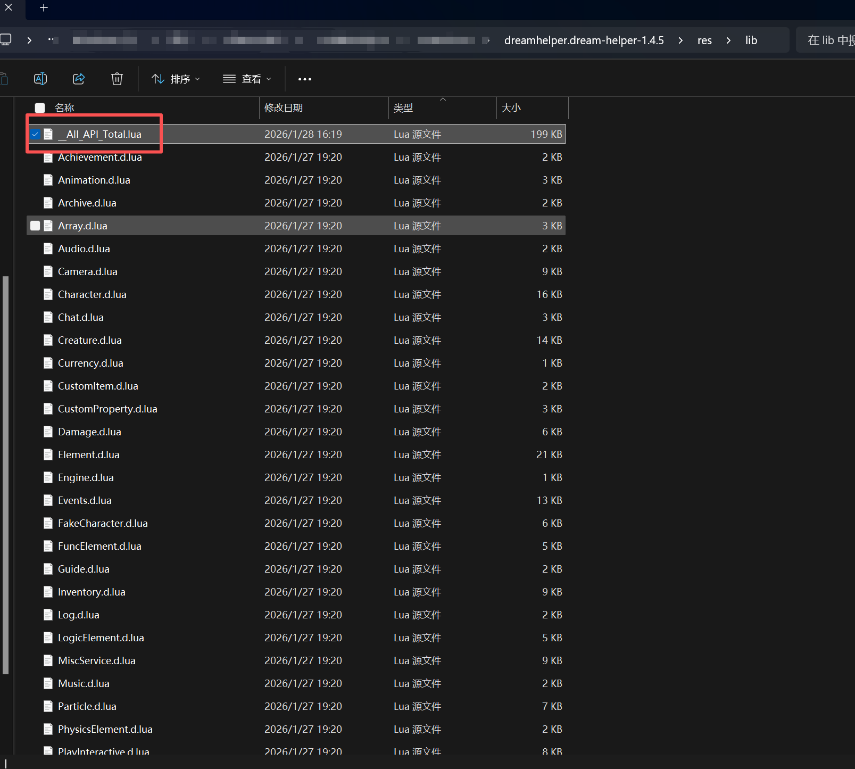Click the file icon of Camera.d.lua
The height and width of the screenshot is (769, 855).
click(48, 271)
